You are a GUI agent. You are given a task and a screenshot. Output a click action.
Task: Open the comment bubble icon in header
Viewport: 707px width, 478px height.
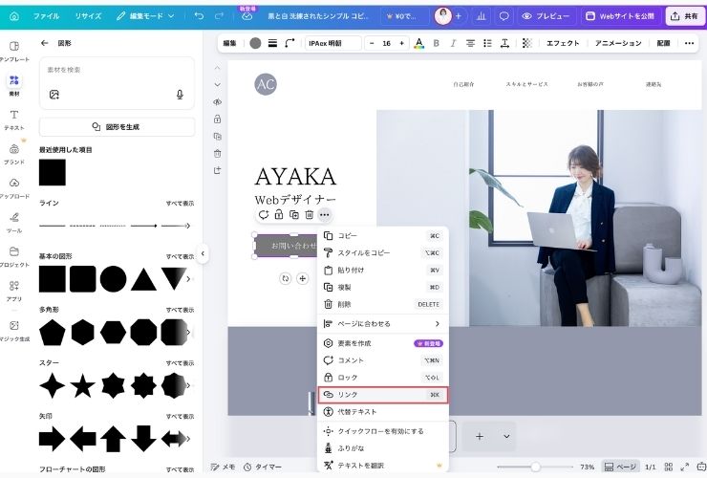[x=503, y=16]
